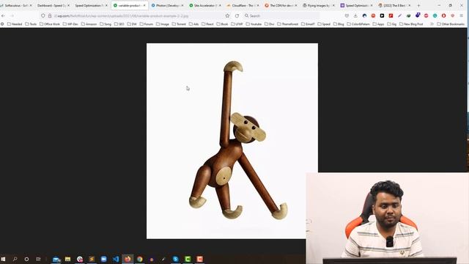
Task: Click the padlock icon in address bar
Action: tap(50, 15)
